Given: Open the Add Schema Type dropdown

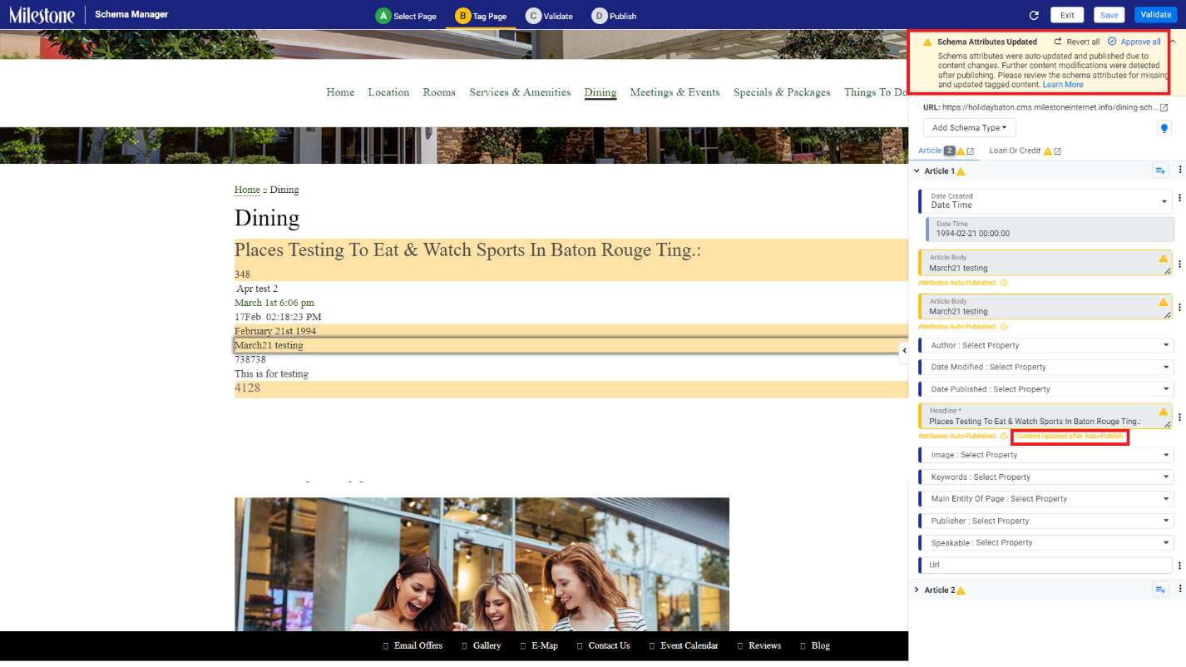Looking at the screenshot, I should pyautogui.click(x=969, y=128).
